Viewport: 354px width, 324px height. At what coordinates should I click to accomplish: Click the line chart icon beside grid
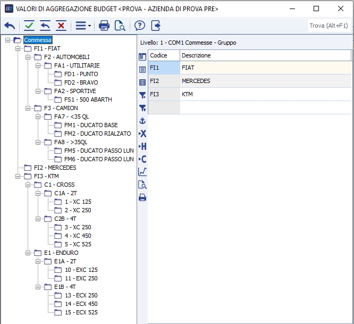pyautogui.click(x=142, y=171)
